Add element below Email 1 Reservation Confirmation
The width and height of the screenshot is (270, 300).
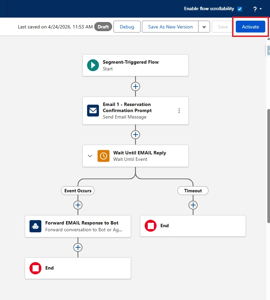pos(136,135)
